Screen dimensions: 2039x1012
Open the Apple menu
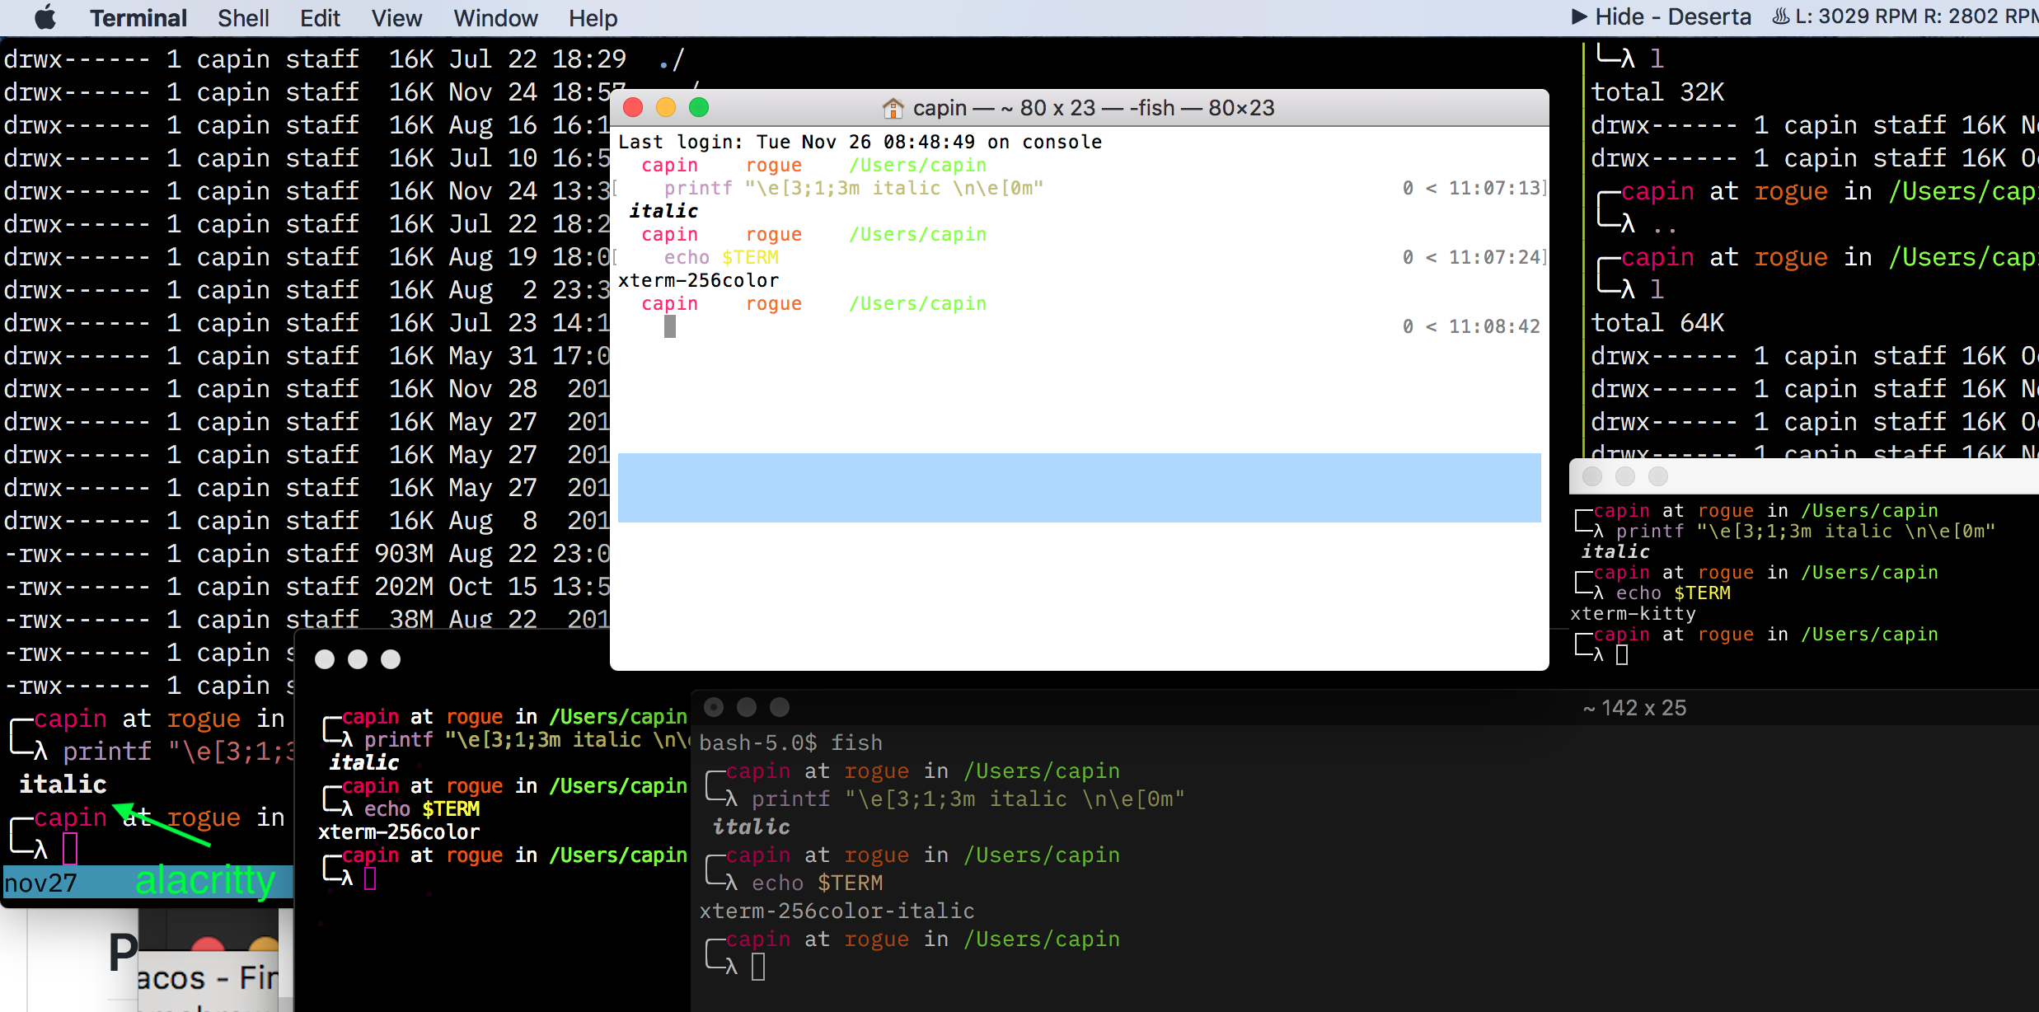(x=45, y=17)
